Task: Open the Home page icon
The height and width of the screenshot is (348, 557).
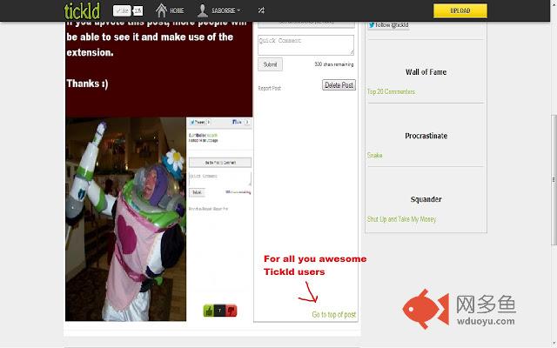Action: pos(161,10)
